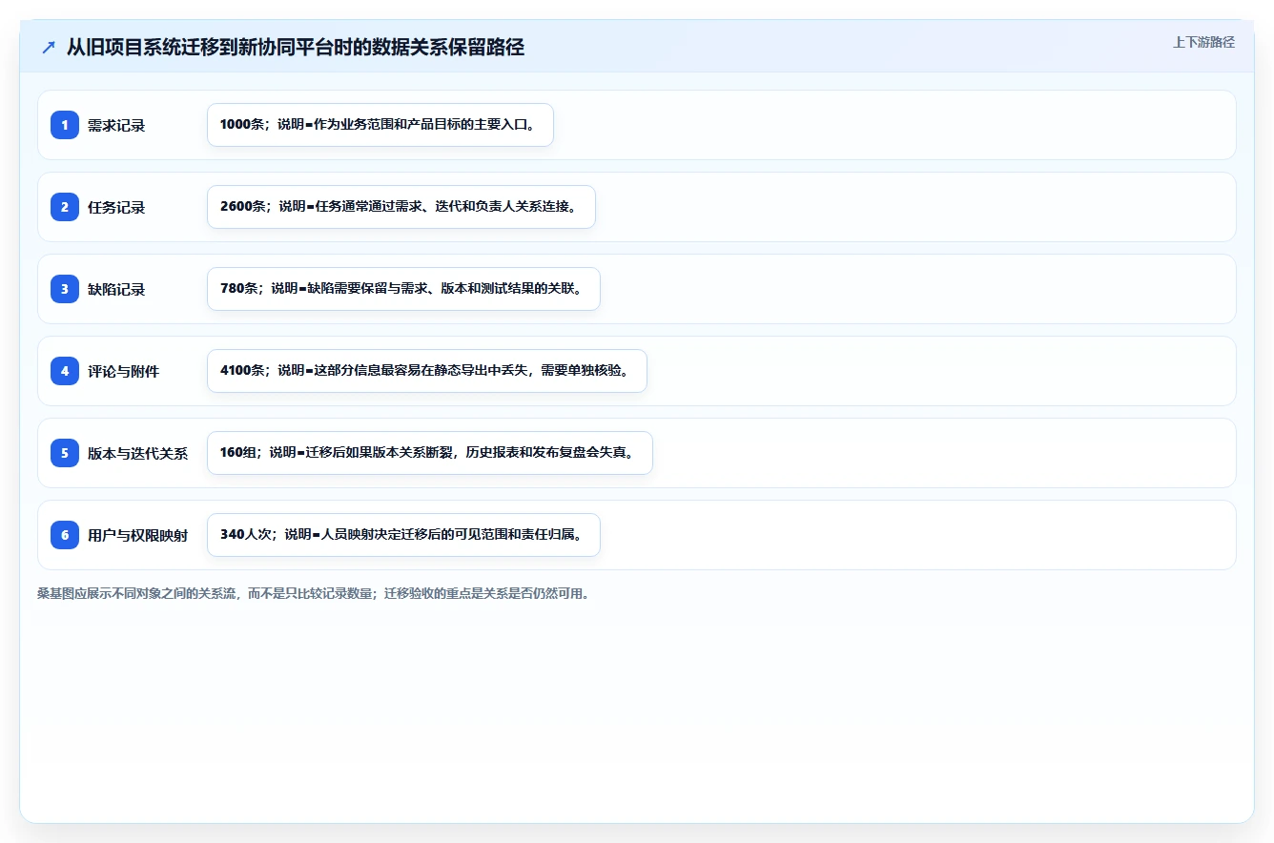
Task: Click the arrow icon beside the title
Action: click(49, 48)
